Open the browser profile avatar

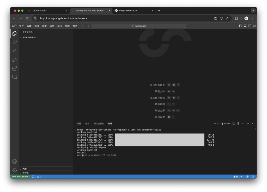(x=246, y=18)
